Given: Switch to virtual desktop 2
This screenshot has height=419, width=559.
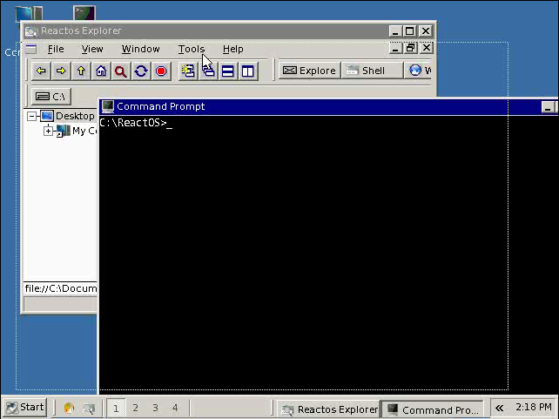Looking at the screenshot, I should tap(136, 408).
